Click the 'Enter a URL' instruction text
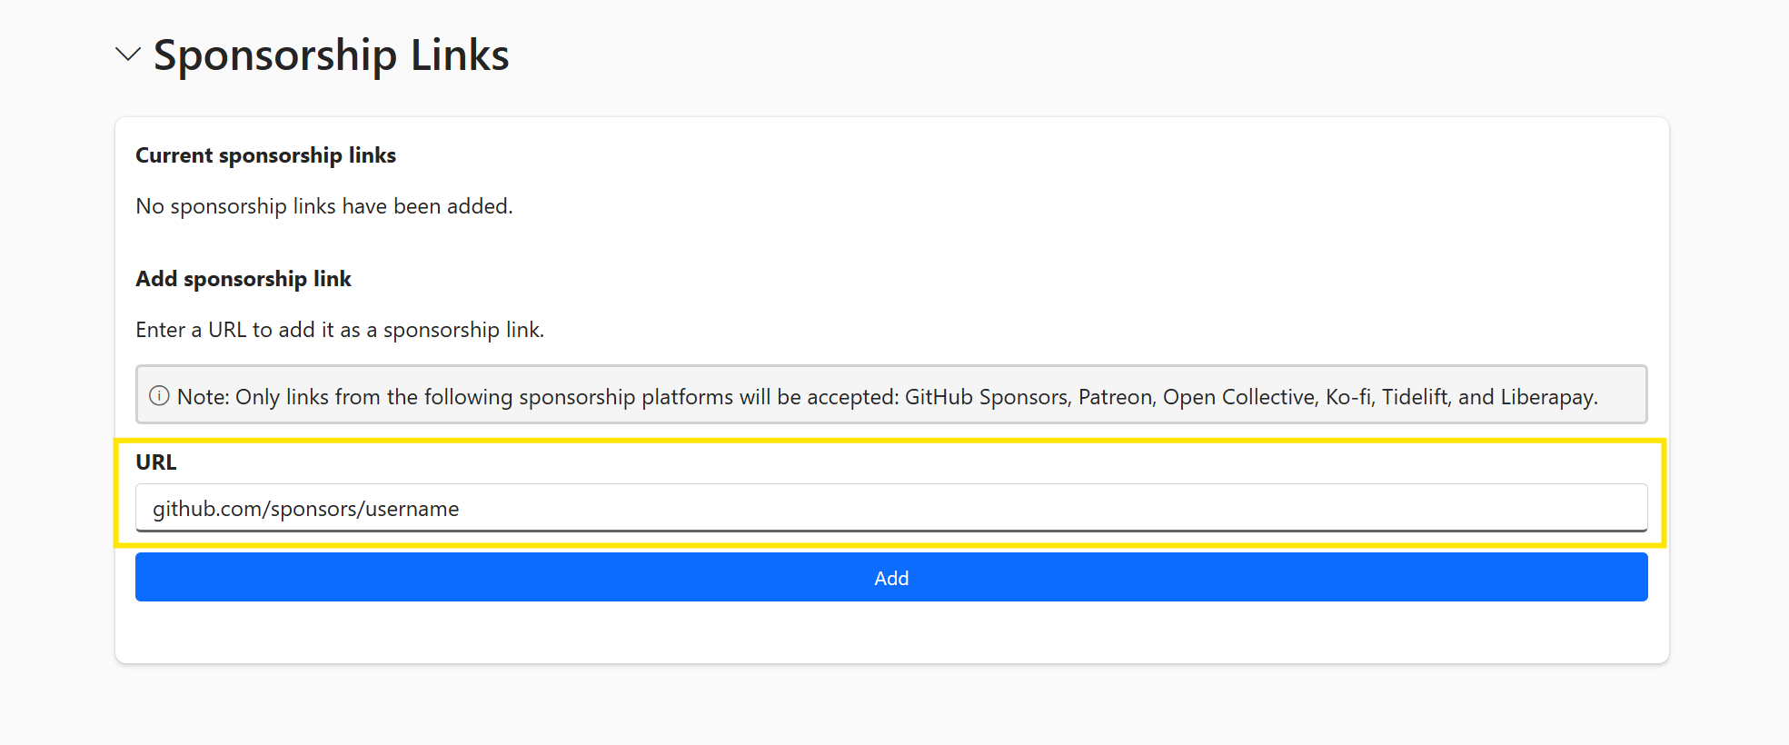 tap(339, 330)
